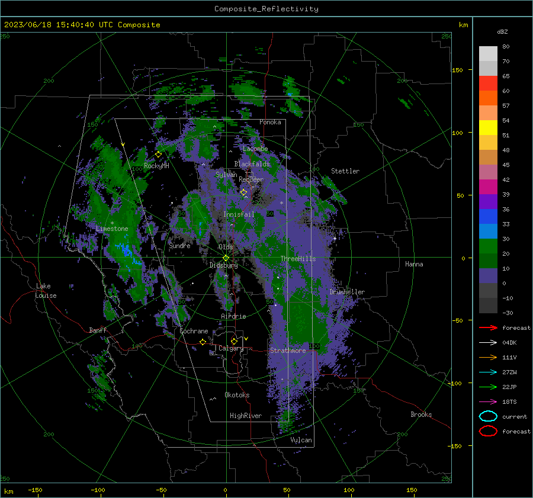Click the Didsbury city label

point(223,265)
